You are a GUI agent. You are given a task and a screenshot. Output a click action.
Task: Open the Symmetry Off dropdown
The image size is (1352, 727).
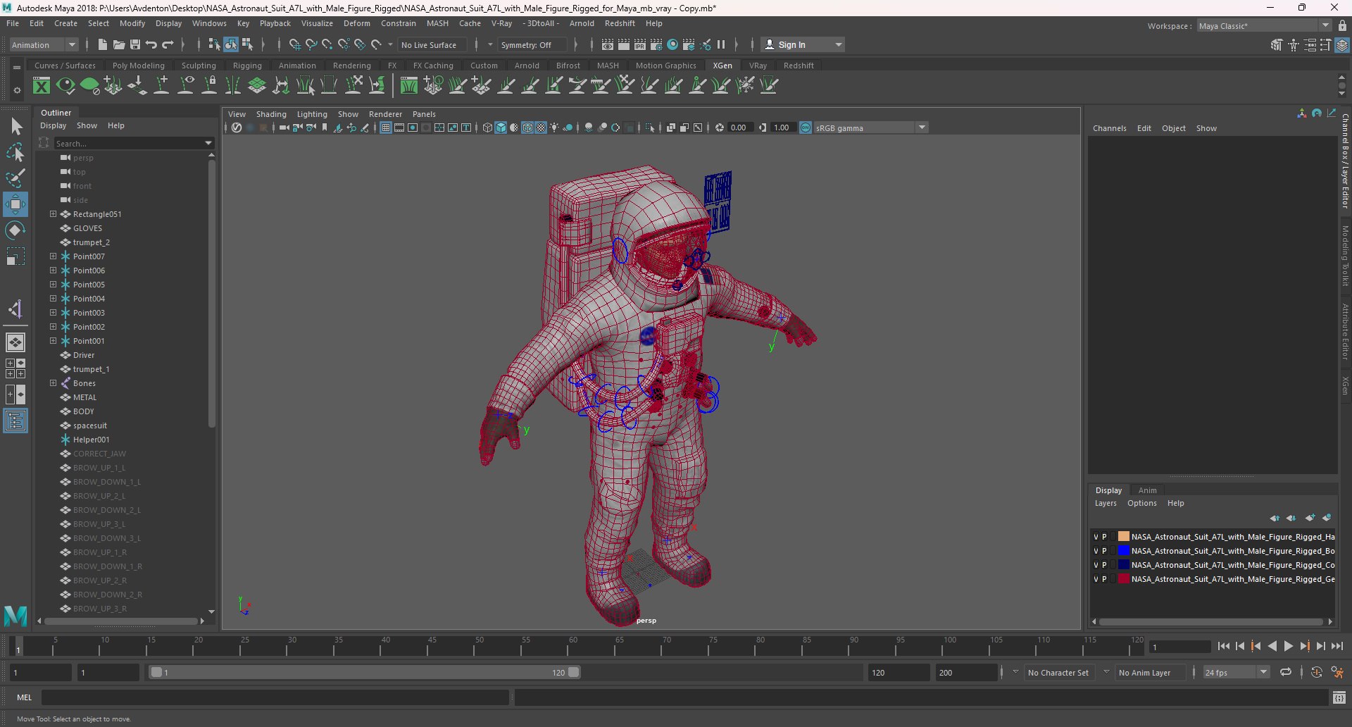click(x=533, y=44)
